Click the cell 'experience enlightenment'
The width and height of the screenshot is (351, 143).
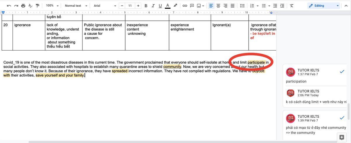[190, 36]
